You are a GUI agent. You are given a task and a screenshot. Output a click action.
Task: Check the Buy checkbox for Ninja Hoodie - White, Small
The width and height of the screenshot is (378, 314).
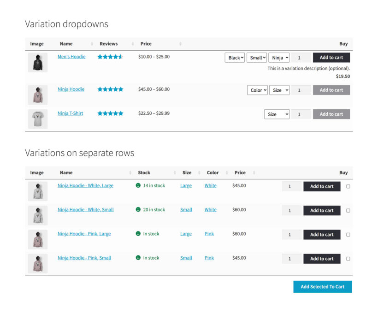[x=348, y=210]
